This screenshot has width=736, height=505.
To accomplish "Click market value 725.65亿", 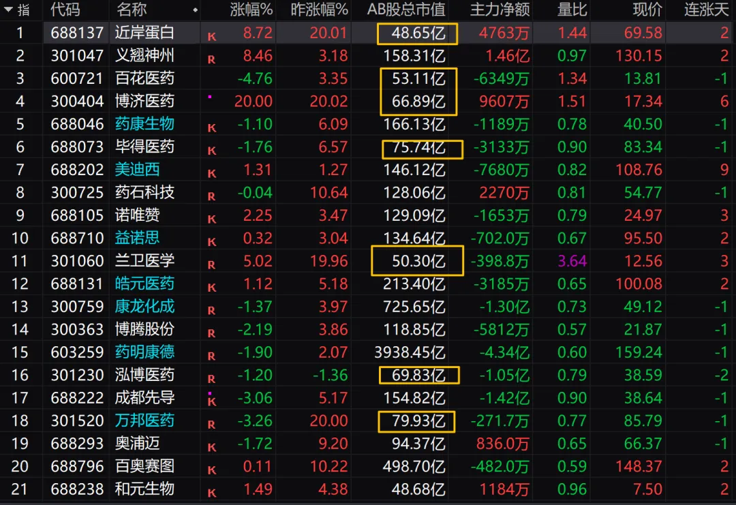I will pos(414,307).
